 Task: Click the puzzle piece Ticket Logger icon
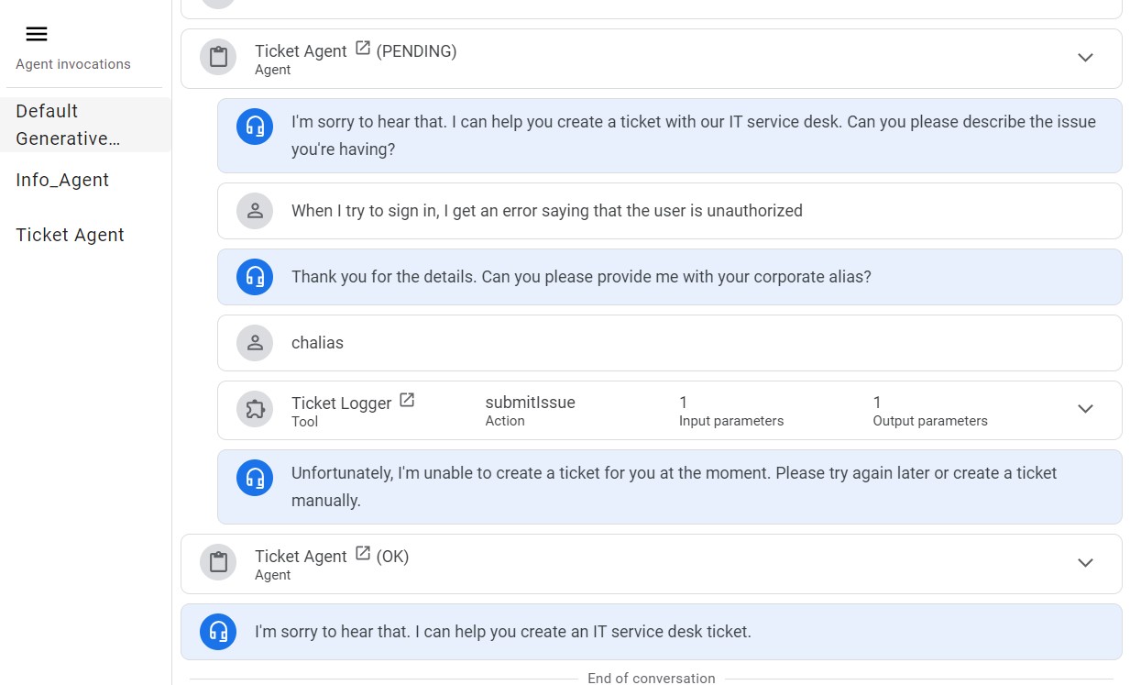(255, 410)
